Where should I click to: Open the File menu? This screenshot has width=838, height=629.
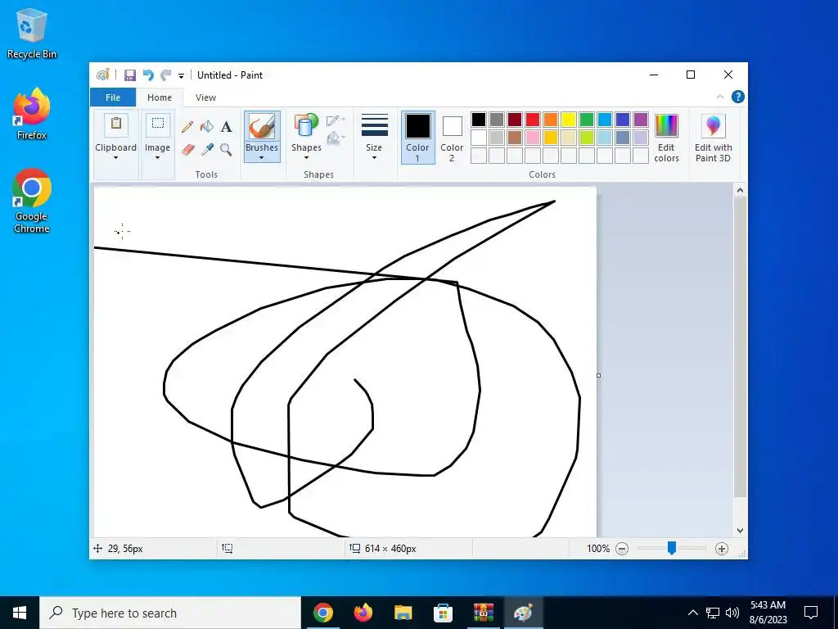(113, 97)
